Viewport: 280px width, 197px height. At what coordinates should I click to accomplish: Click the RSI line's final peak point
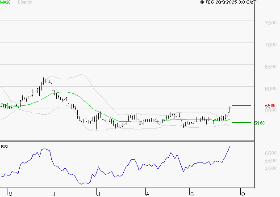point(230,146)
